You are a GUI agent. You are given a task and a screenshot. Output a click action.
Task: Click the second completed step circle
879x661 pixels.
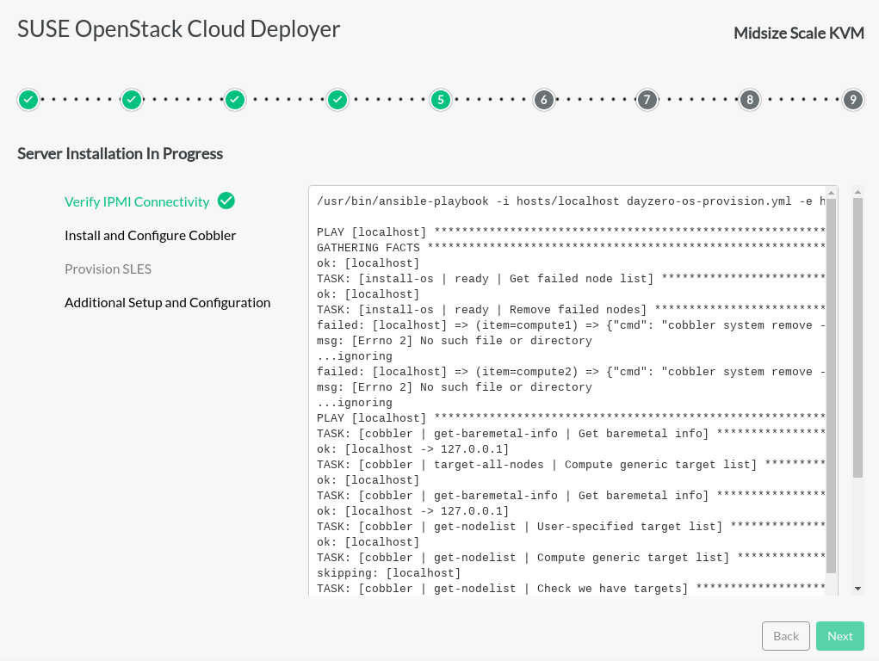131,100
